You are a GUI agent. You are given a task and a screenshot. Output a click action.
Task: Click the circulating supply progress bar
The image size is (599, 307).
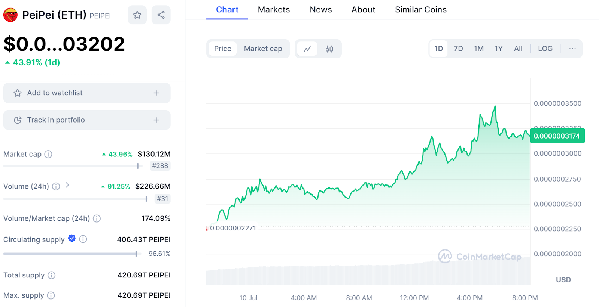coord(72,254)
